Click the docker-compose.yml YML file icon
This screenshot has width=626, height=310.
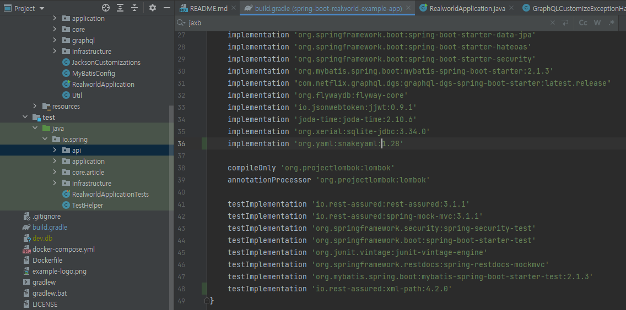coord(26,250)
